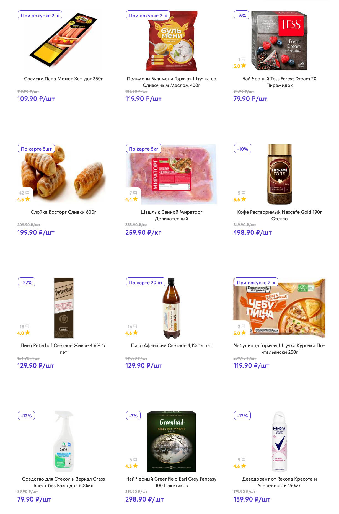
Task: Open the Пельмени Бульмени product title link
Action: 171,82
